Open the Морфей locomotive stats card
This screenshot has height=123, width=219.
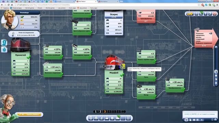click(x=114, y=82)
